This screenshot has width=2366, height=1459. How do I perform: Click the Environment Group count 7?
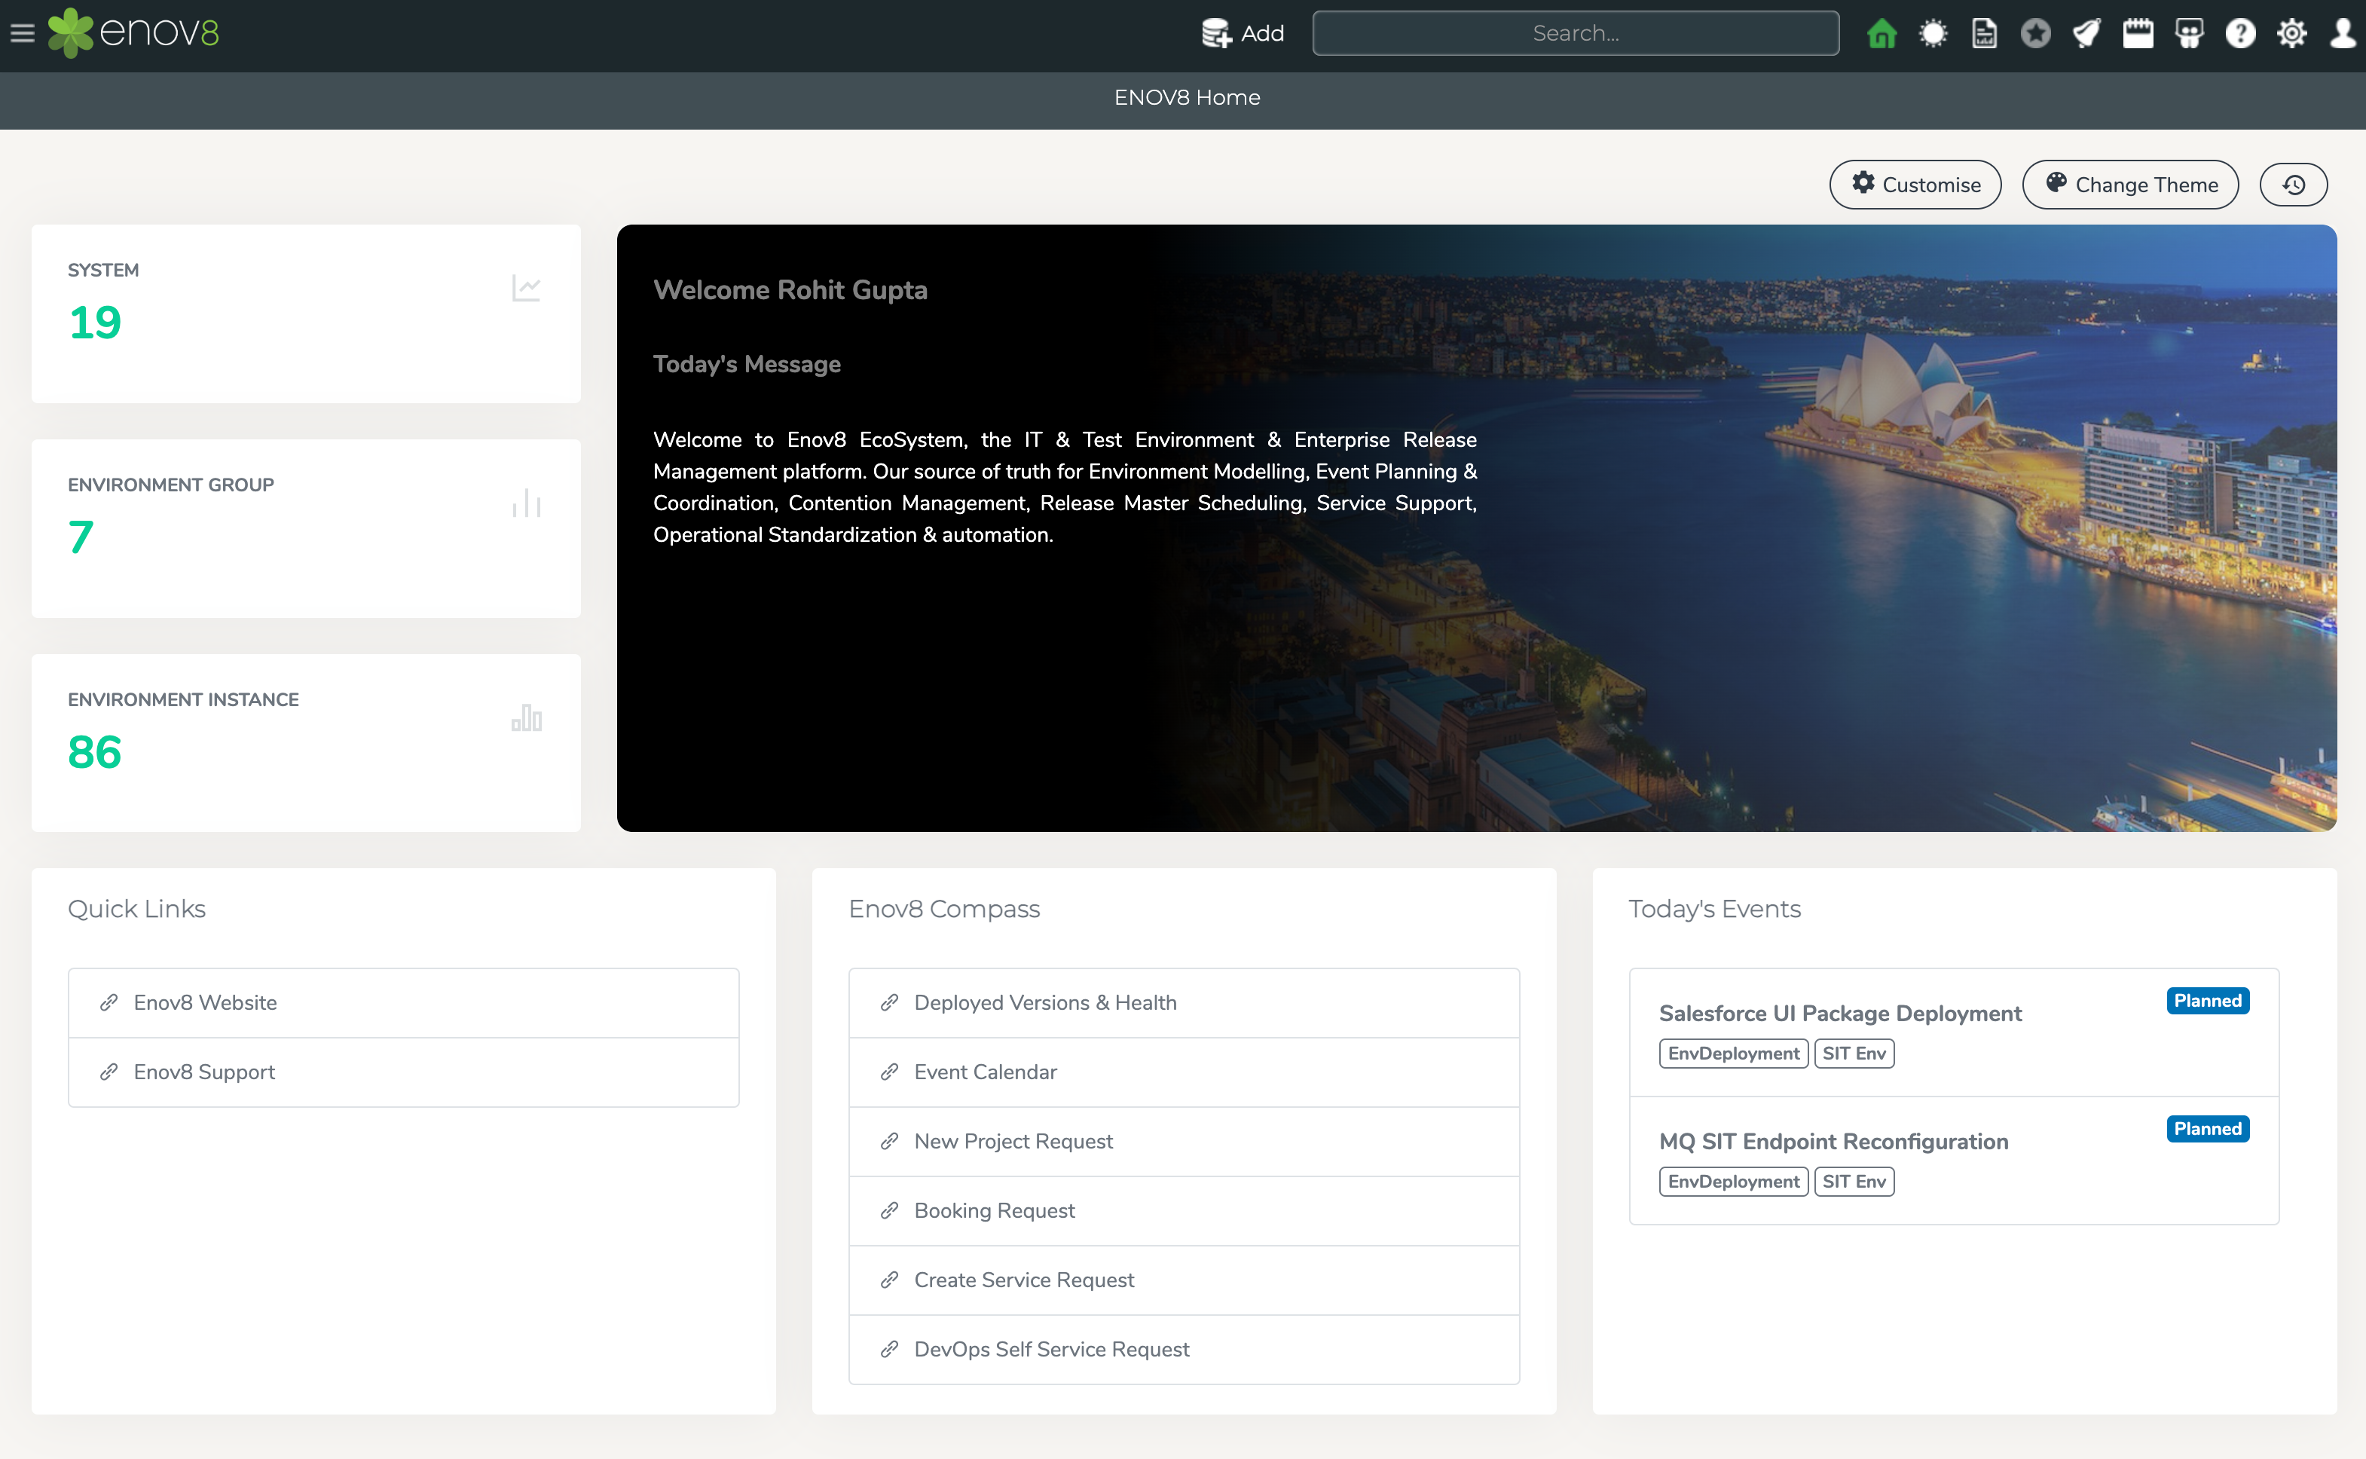(81, 537)
